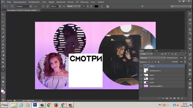Select the Dodge tool
The height and width of the screenshot is (108, 193).
pos(3,63)
